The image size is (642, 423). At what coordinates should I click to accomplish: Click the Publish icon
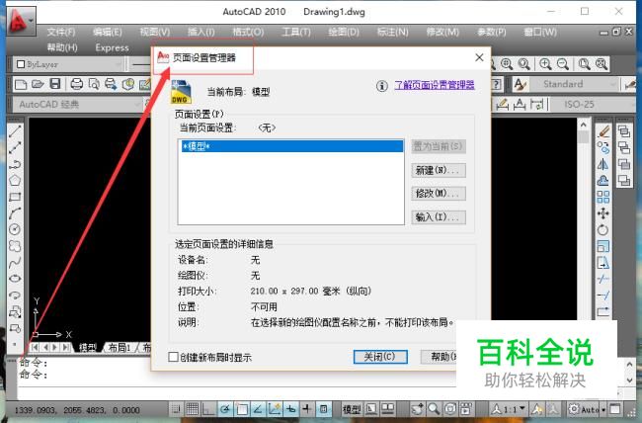click(x=111, y=84)
